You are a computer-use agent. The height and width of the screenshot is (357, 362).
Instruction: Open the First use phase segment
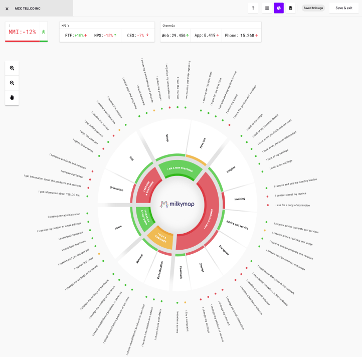click(x=203, y=143)
